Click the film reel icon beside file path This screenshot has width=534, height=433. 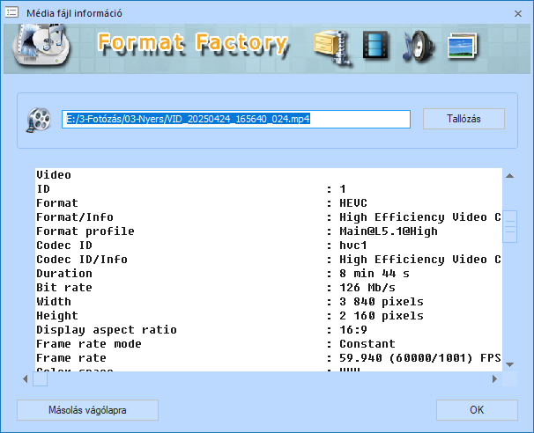pyautogui.click(x=39, y=120)
